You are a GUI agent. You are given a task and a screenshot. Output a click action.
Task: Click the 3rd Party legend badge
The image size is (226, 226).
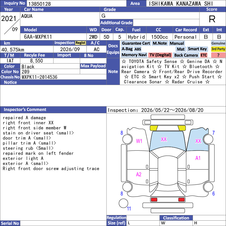point(218,49)
